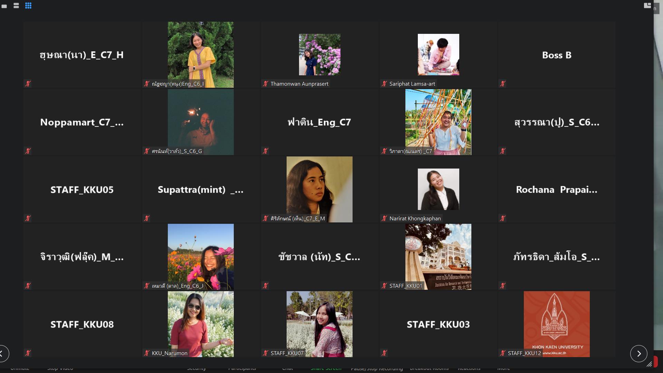Screen dimensions: 663x373
Task: Click muted mic icon beside KKU_Narumon name
Action: tap(147, 353)
